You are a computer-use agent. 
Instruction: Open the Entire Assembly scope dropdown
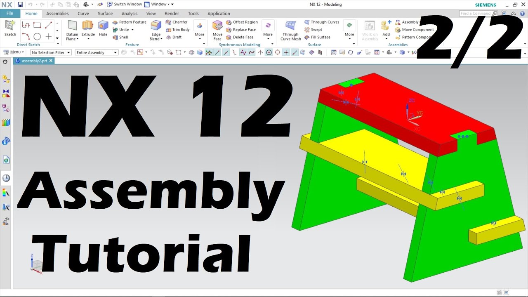[x=97, y=52]
